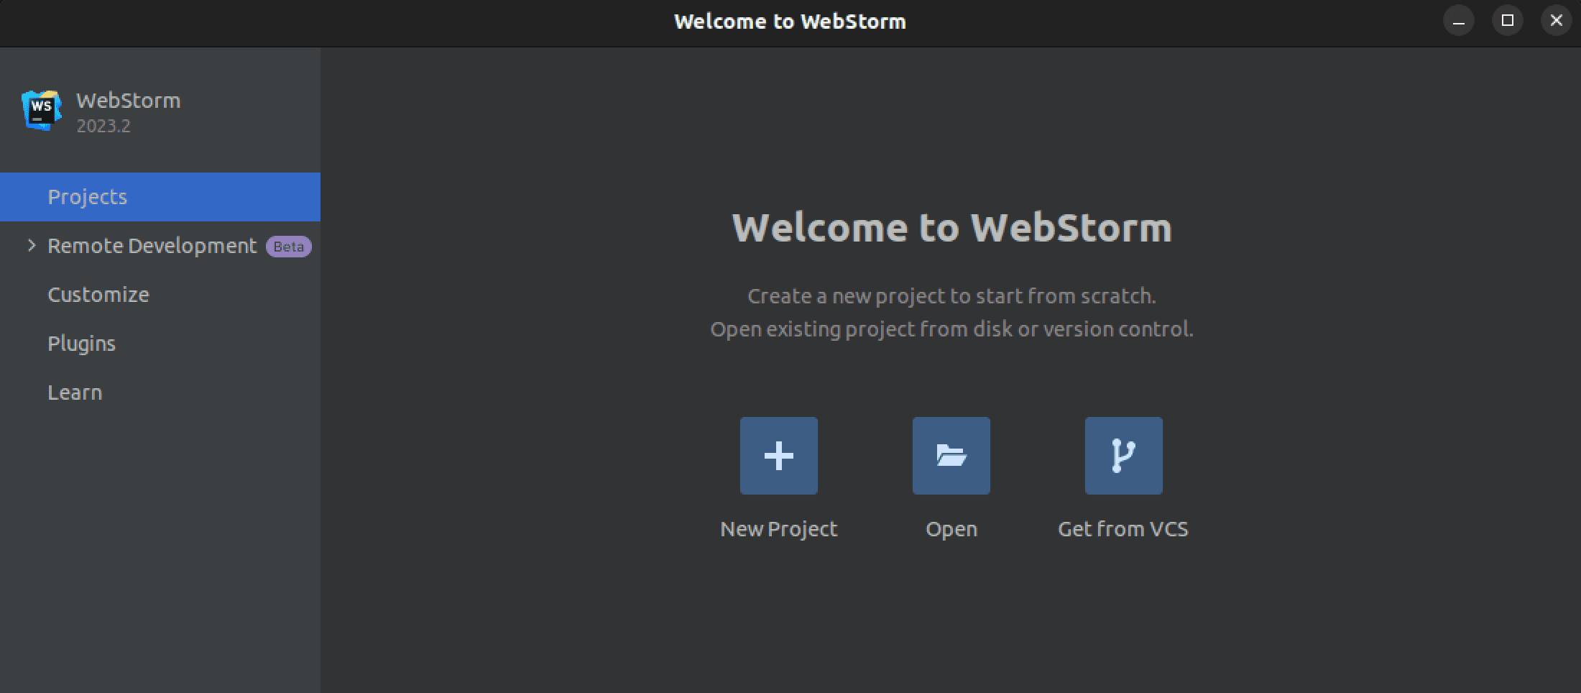Image resolution: width=1581 pixels, height=693 pixels.
Task: Click the Welcome to WebStorm heading
Action: pos(952,228)
